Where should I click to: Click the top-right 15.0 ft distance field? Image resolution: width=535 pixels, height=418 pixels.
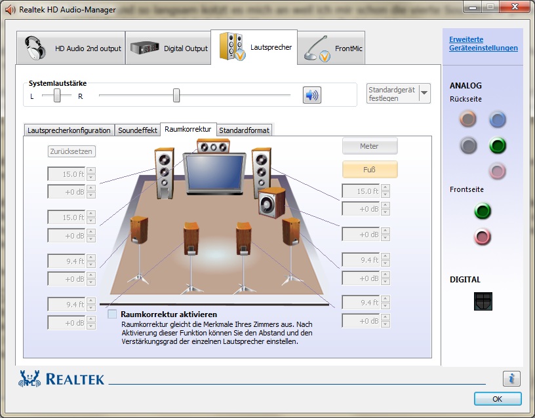point(361,191)
